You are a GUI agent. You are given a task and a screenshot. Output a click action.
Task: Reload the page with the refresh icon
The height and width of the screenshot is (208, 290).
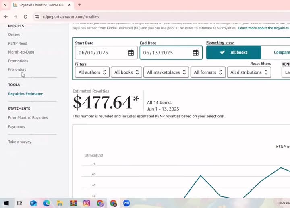pos(25,16)
